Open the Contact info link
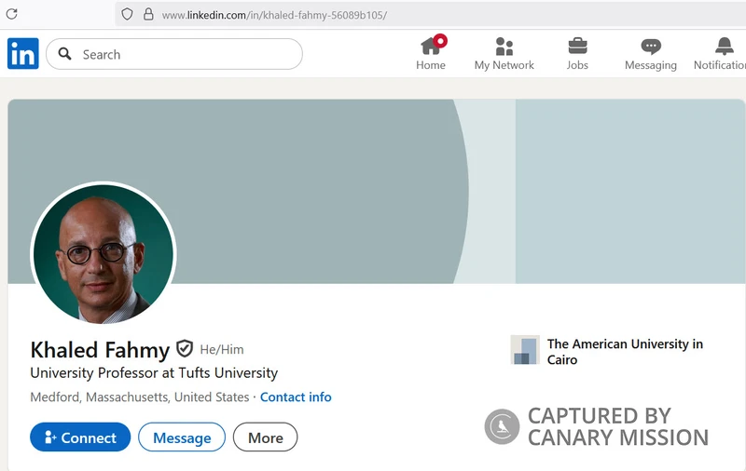Image resolution: width=746 pixels, height=471 pixels. (x=296, y=397)
